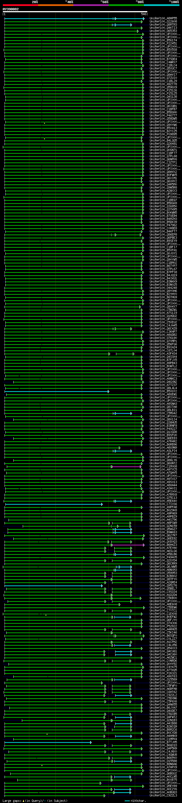This screenshot has width=182, height=803.
Task: Select the UniRef100_B7FJX5 label
Action: coord(163,360)
